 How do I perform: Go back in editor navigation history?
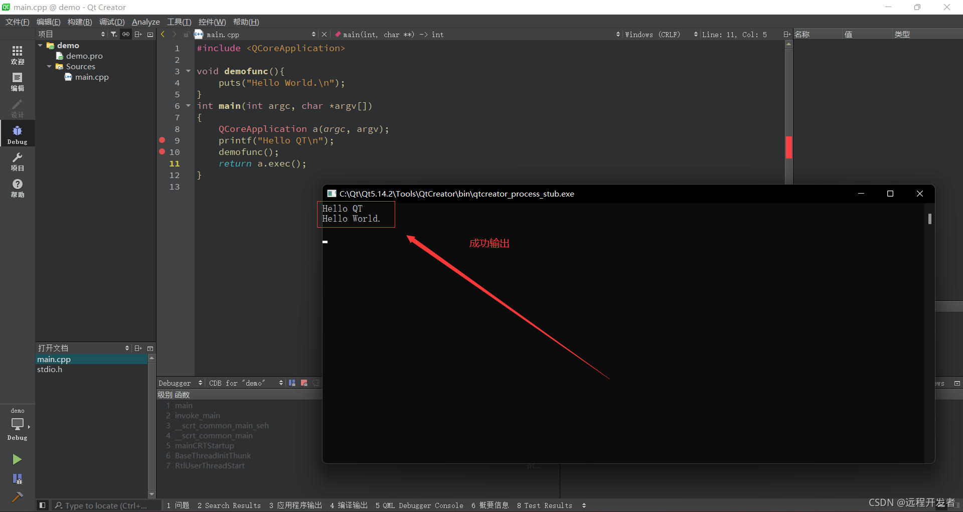163,34
